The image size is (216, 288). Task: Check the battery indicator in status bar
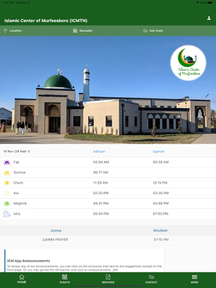point(210,3)
